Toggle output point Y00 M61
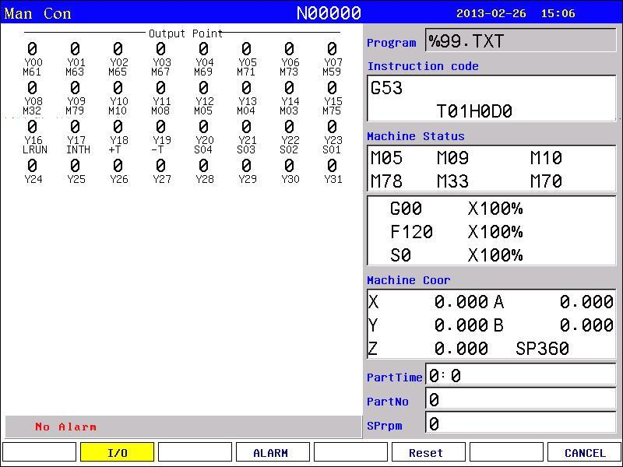The width and height of the screenshot is (623, 467). tap(33, 59)
